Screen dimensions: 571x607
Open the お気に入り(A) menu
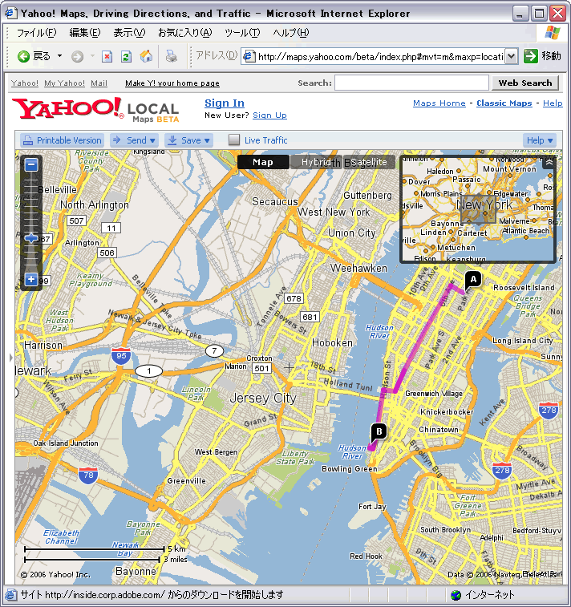[x=184, y=33]
